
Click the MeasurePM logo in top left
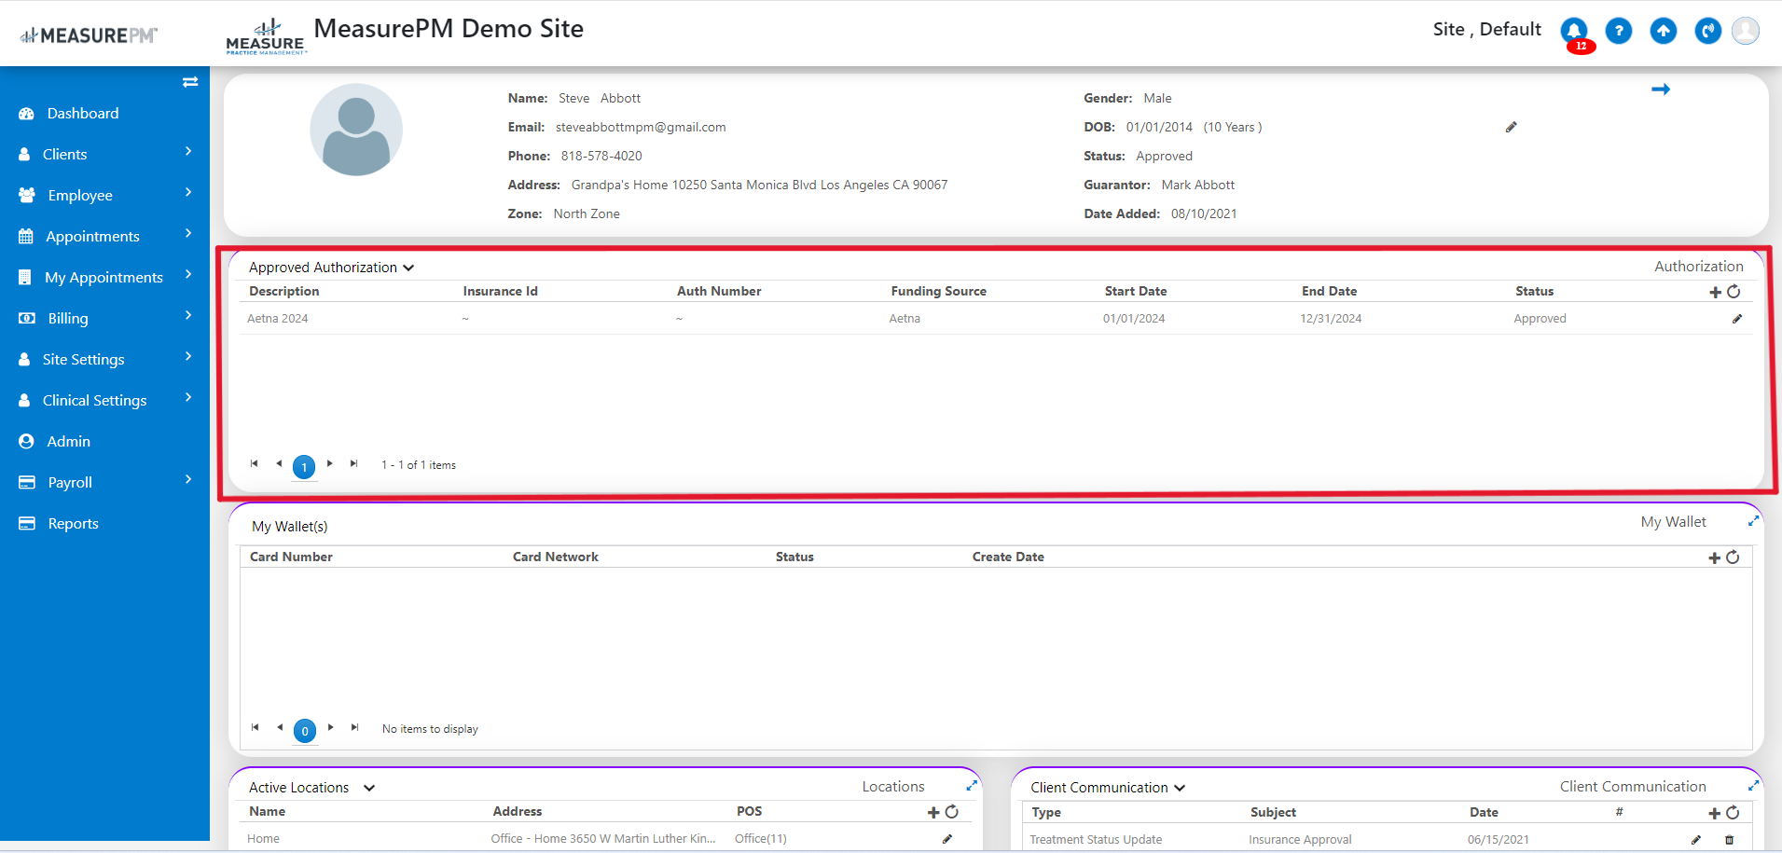[x=90, y=35]
